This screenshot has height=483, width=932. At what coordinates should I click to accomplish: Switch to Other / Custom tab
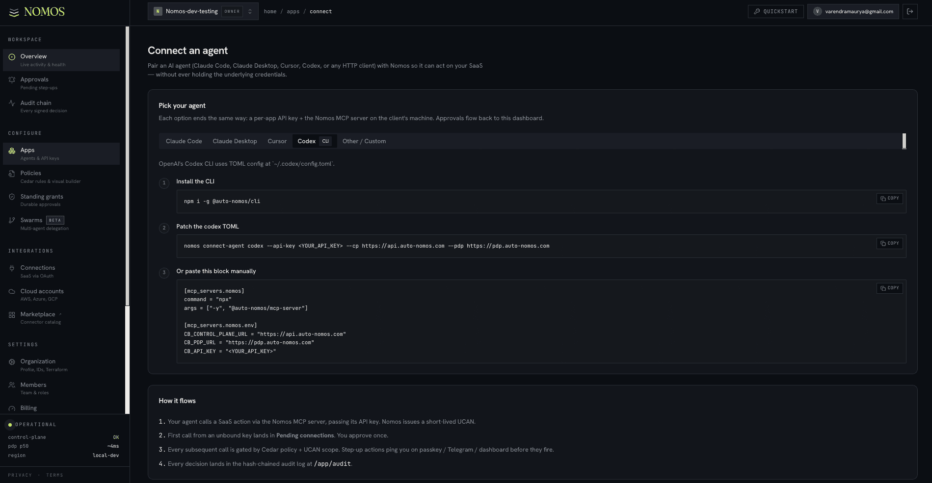click(x=364, y=141)
